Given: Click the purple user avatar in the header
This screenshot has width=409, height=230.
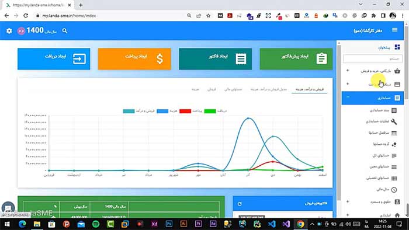Looking at the screenshot, I should click(x=21, y=31).
